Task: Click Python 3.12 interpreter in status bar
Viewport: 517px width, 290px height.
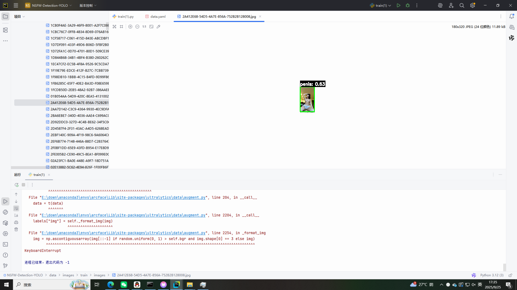Action: 492,275
